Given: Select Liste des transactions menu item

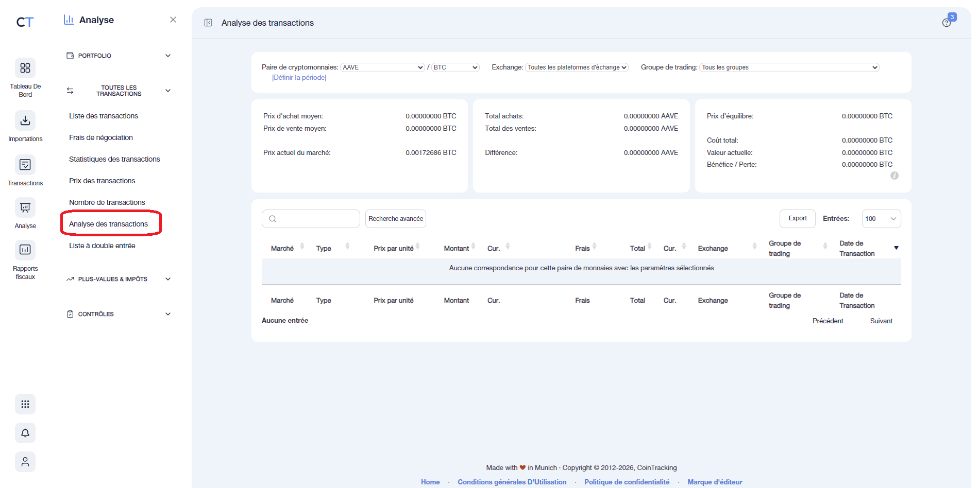Looking at the screenshot, I should pyautogui.click(x=104, y=116).
